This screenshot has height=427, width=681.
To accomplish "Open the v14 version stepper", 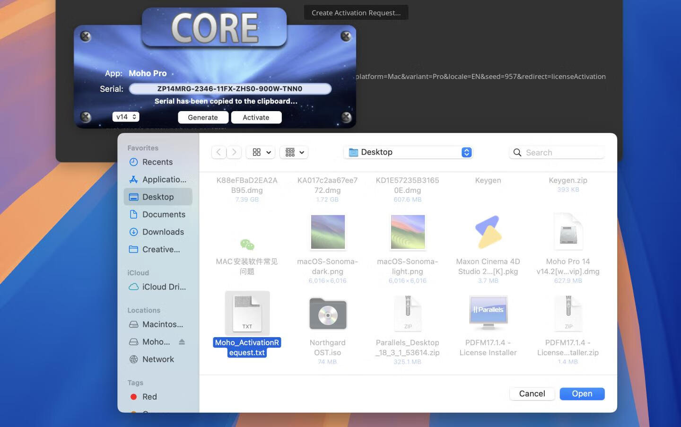I will 126,117.
